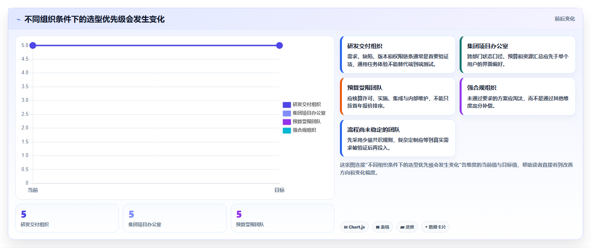Open the 集团项目办公室 stat card showing 5

(x=175, y=218)
